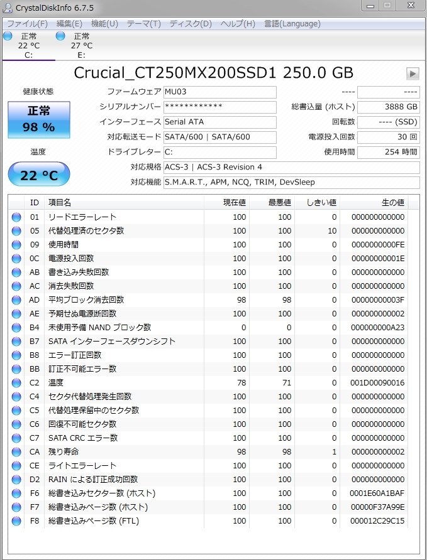Click status icon for 01 リードエラーレート
427x560 pixels.
(16, 217)
